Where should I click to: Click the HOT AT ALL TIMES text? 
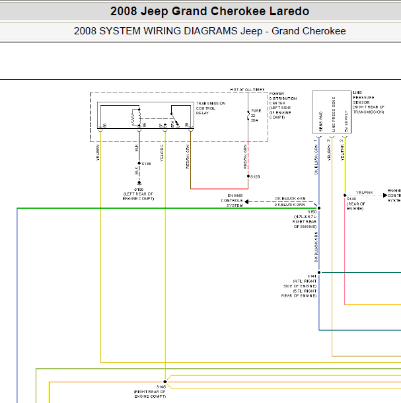coord(247,89)
